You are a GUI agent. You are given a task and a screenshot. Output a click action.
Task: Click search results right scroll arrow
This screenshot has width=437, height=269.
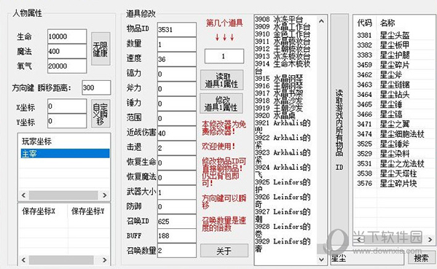point(430,239)
